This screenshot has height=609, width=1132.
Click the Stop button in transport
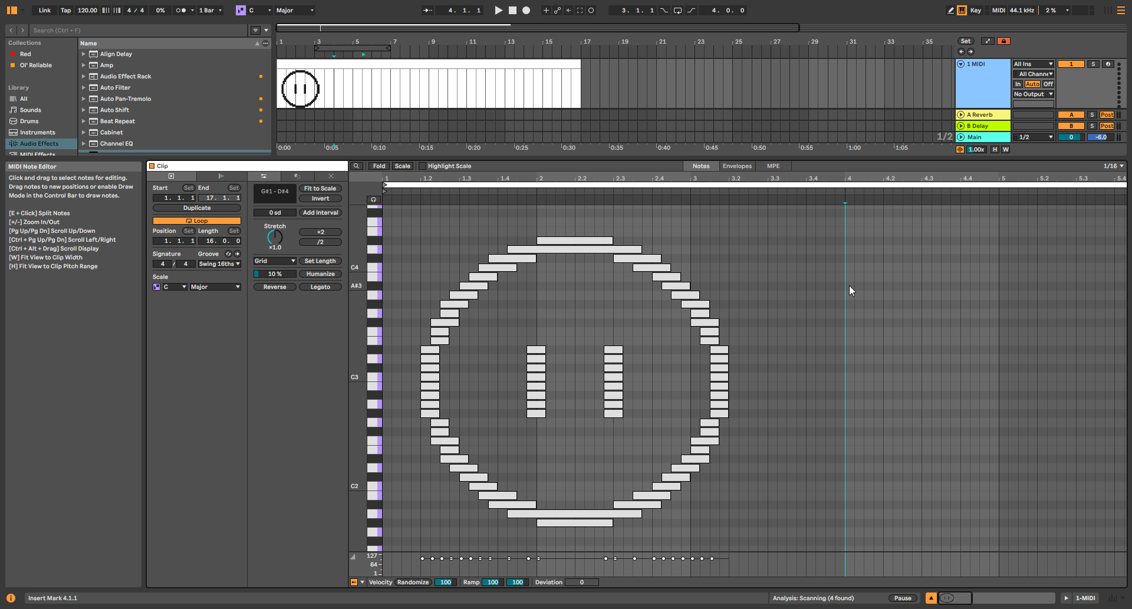click(512, 10)
